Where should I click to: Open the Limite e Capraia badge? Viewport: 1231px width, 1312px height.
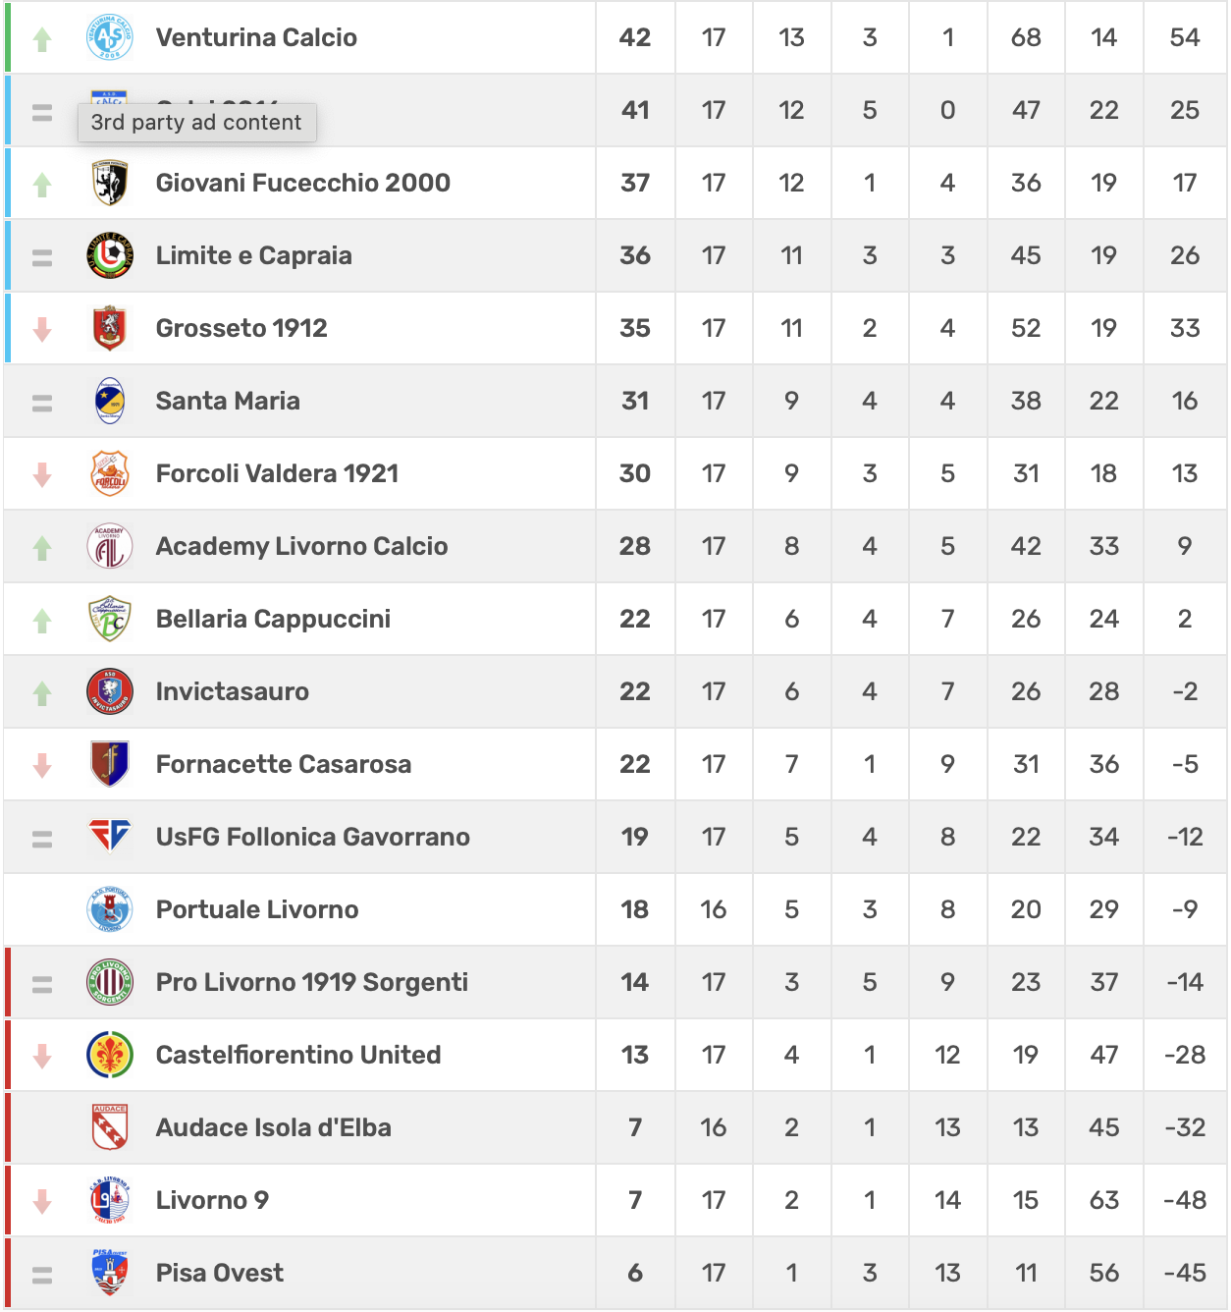110,255
